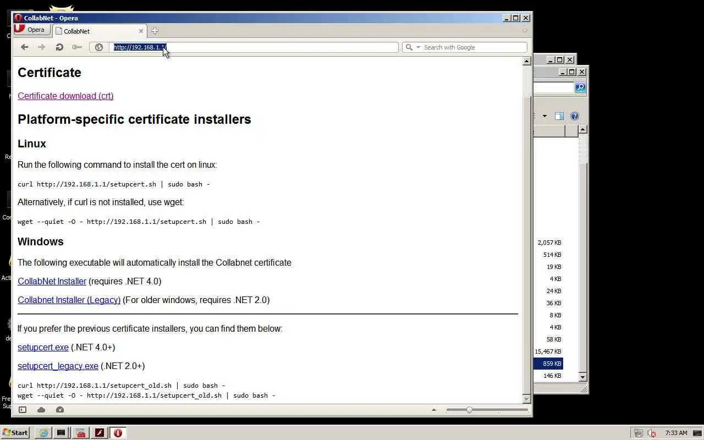Open the Opera menu button
Viewport: 704px width, 440px height.
tap(31, 30)
